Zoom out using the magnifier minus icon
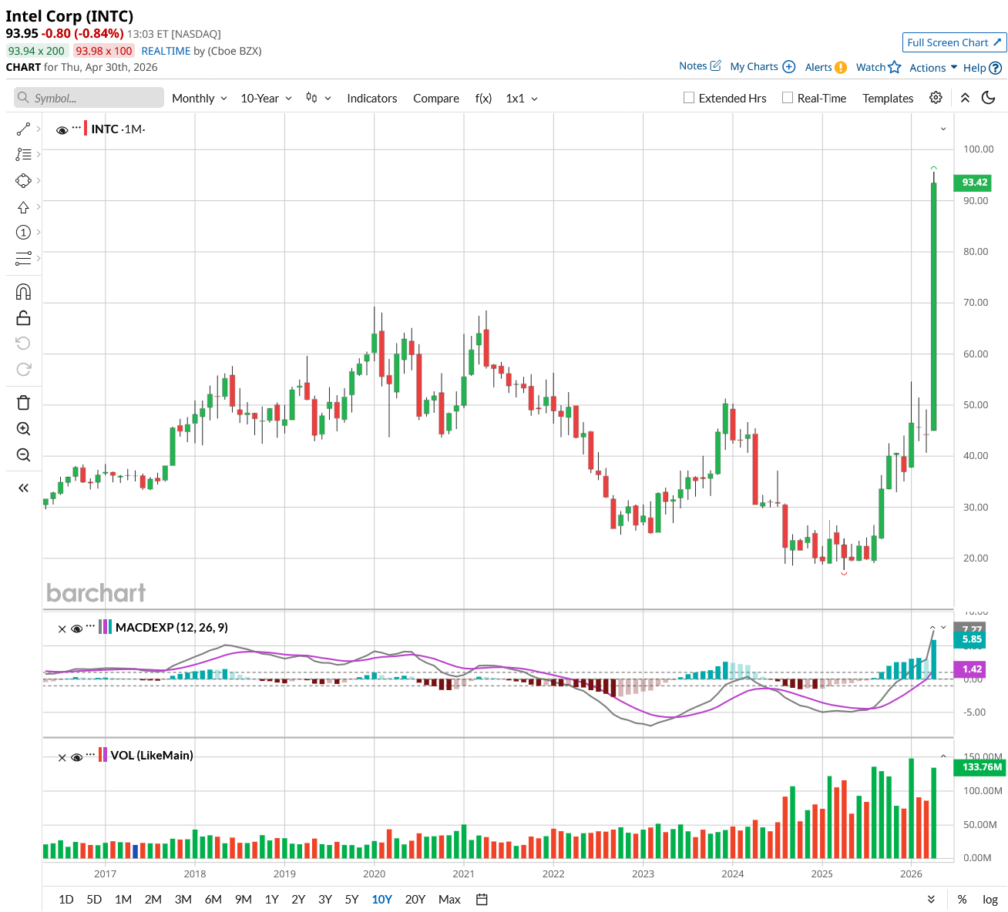The height and width of the screenshot is (912, 1008). (x=23, y=455)
